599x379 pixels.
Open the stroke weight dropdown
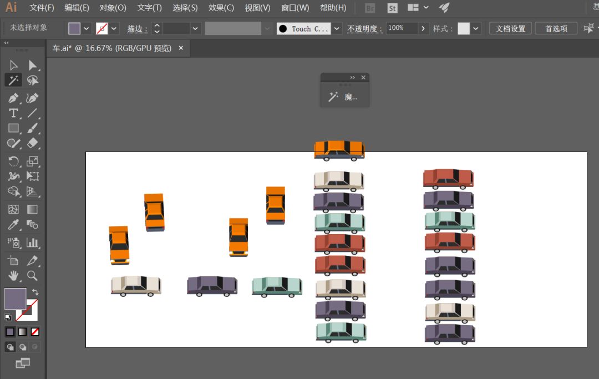[x=196, y=29]
